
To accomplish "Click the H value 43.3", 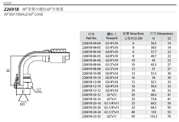I will point(154,65).
